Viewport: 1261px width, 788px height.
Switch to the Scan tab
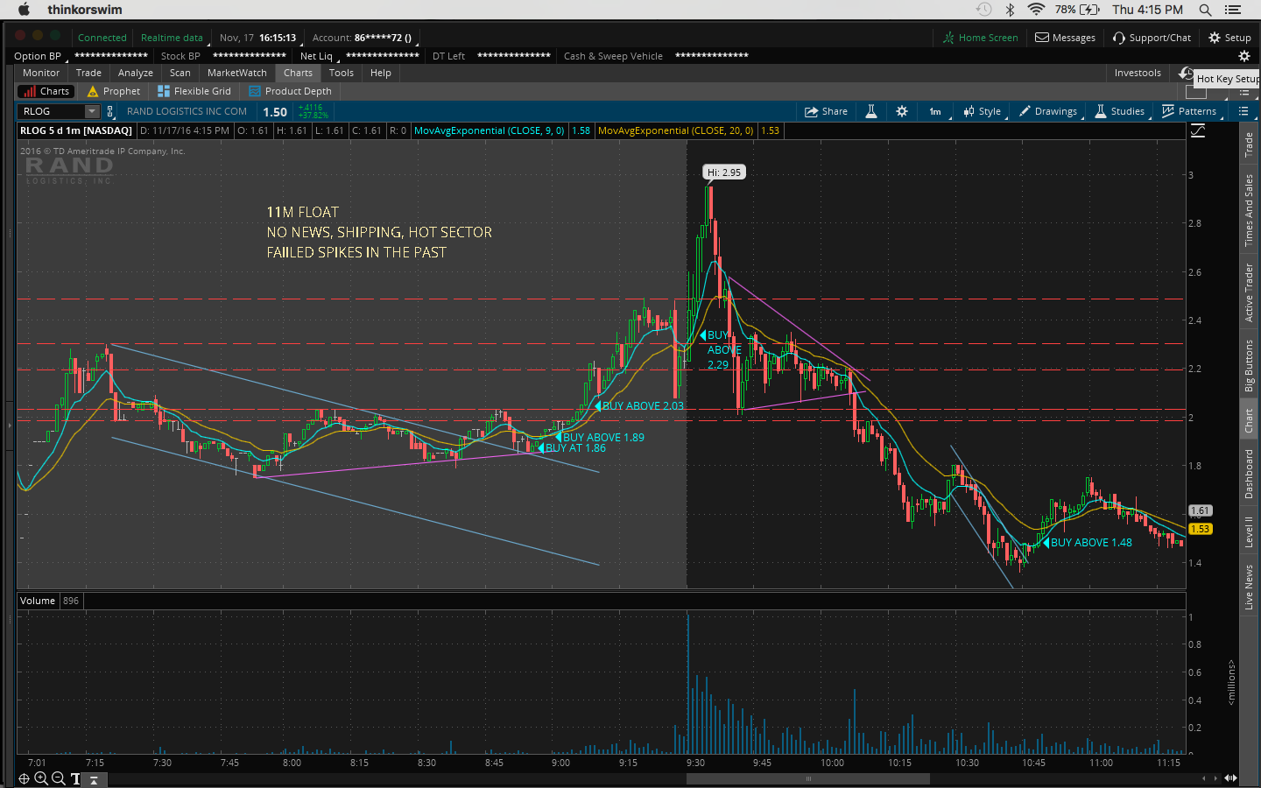tap(180, 73)
